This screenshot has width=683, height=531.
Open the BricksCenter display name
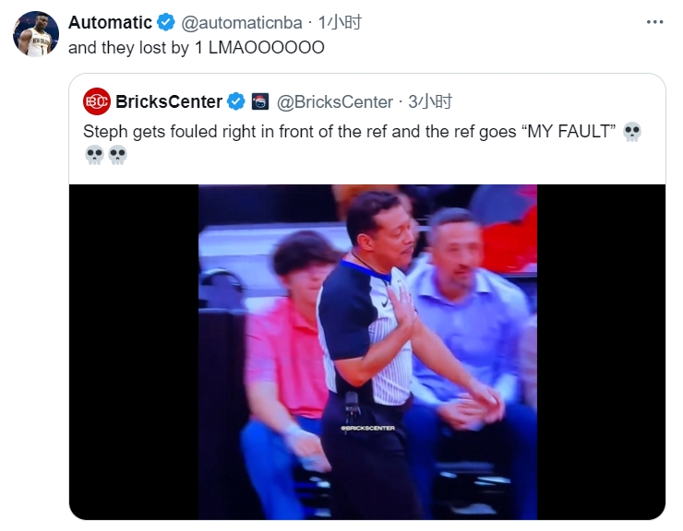169,101
